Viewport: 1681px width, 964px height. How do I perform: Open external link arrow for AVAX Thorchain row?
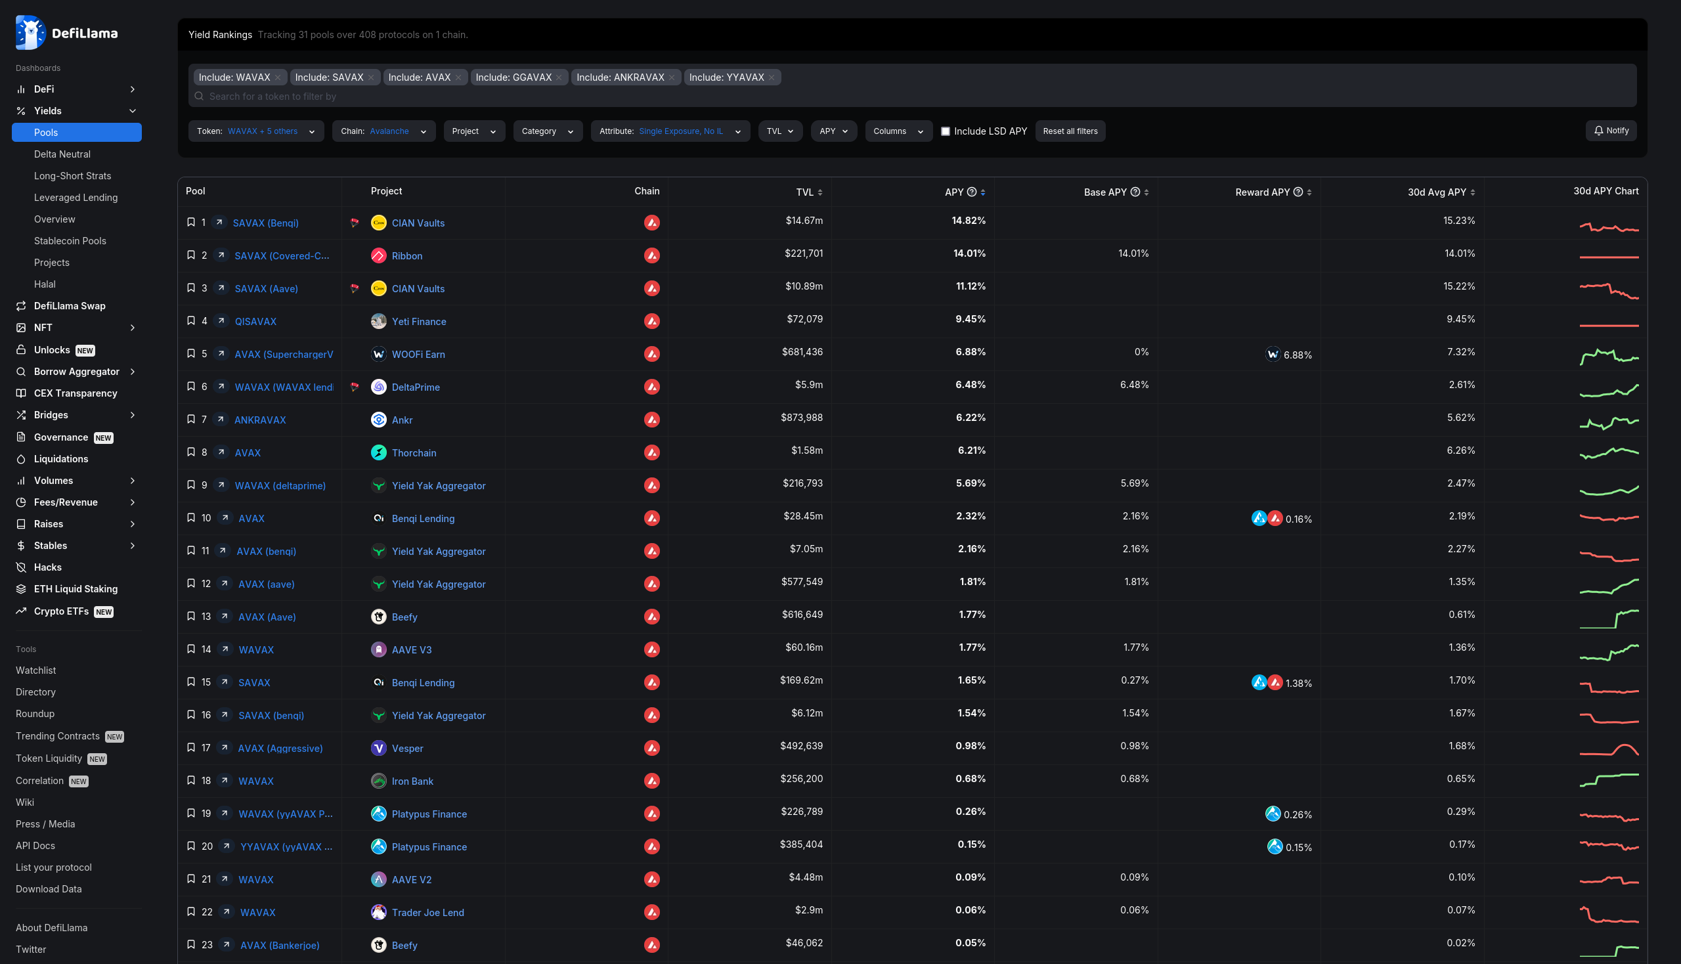tap(221, 452)
